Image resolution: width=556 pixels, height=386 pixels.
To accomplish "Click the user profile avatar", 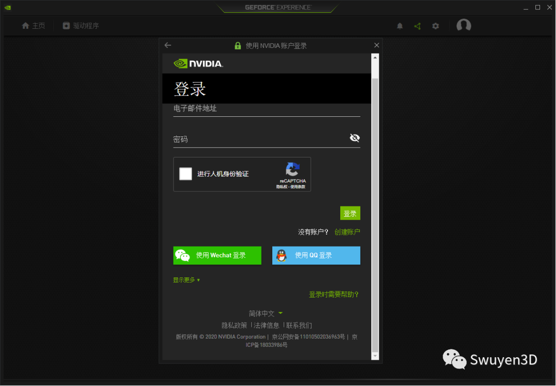I will point(463,26).
